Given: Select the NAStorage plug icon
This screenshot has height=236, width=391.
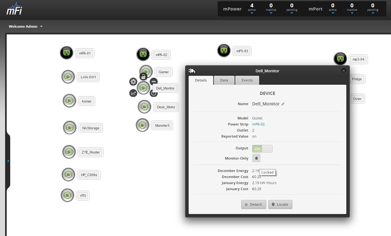Looking at the screenshot, I should point(69,128).
